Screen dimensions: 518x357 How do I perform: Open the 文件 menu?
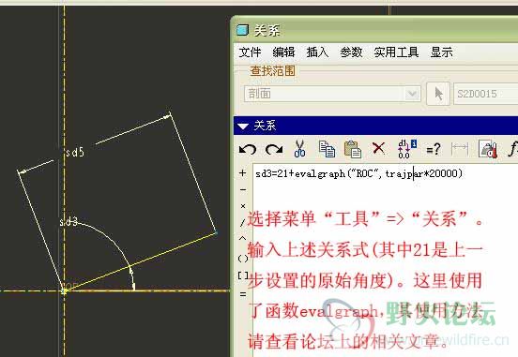250,52
